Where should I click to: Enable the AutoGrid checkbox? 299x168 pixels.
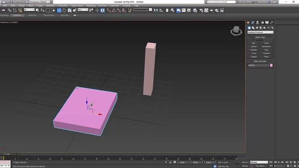pos(253,40)
